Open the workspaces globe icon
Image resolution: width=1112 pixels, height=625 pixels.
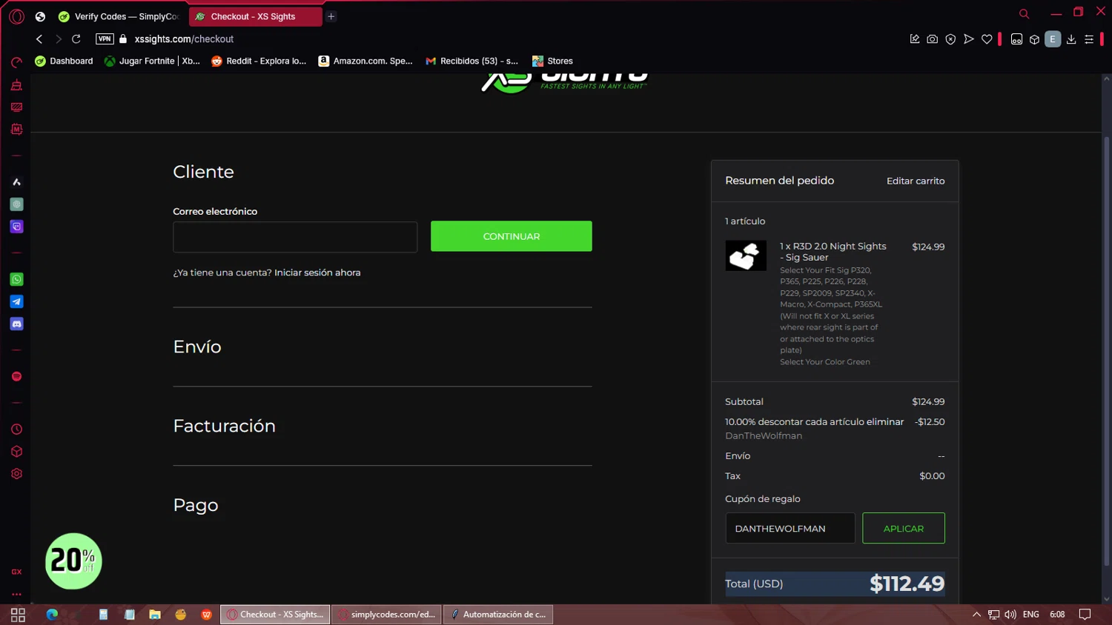[40, 16]
